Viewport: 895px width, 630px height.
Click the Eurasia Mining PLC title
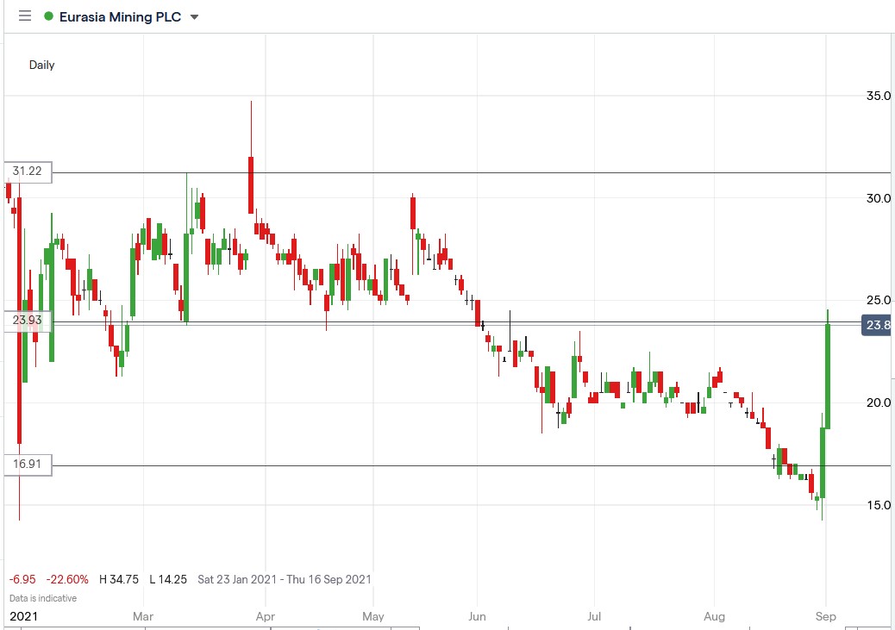click(x=121, y=16)
